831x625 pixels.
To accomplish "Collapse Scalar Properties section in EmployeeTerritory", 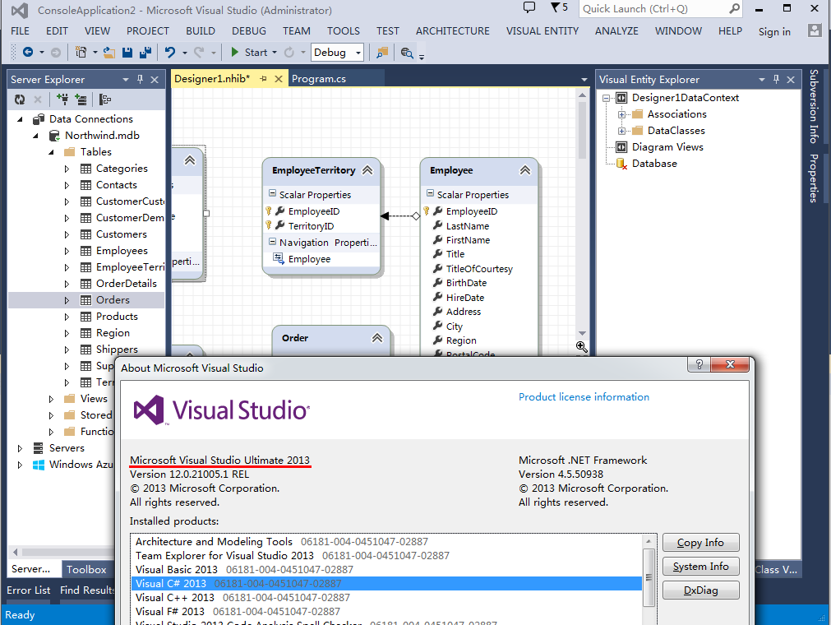I will point(272,193).
